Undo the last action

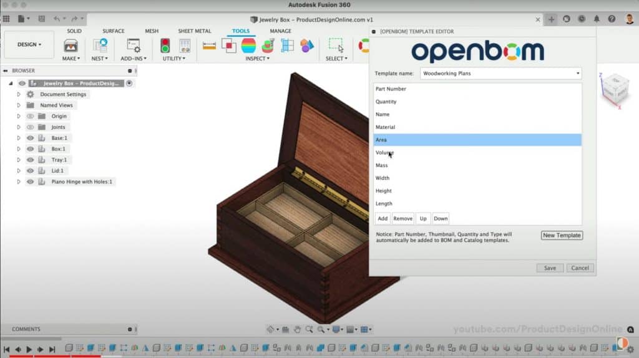click(57, 19)
